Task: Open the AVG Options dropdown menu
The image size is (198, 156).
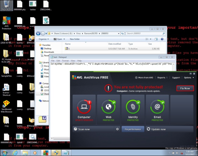Action: coord(189,78)
